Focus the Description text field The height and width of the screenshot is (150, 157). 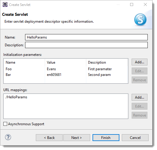coord(86,45)
